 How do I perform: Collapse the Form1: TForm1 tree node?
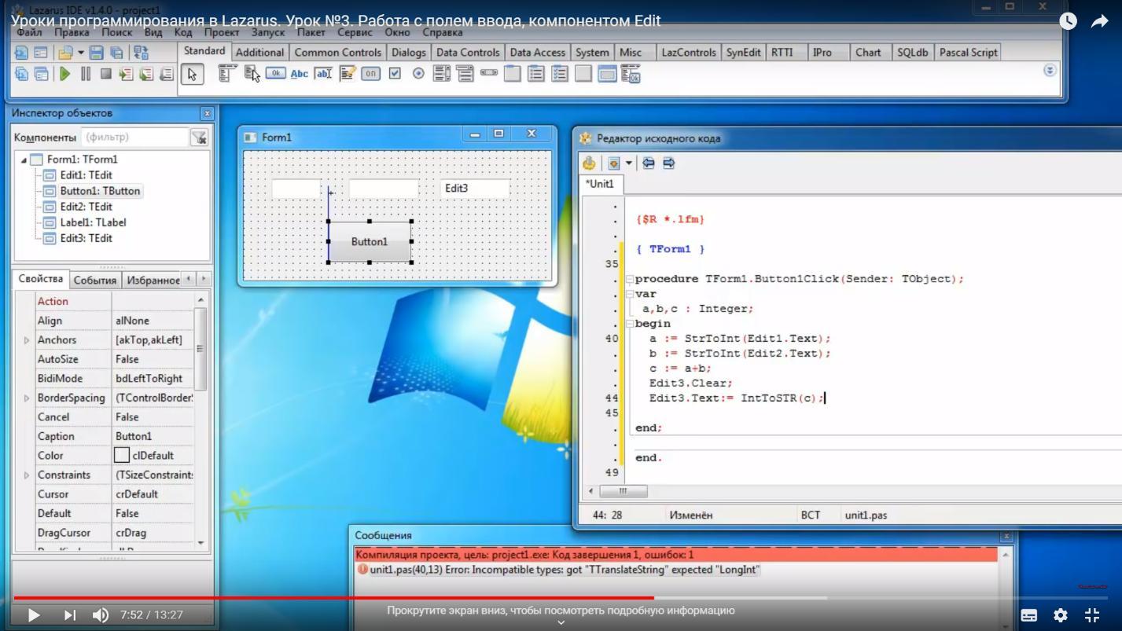point(24,160)
